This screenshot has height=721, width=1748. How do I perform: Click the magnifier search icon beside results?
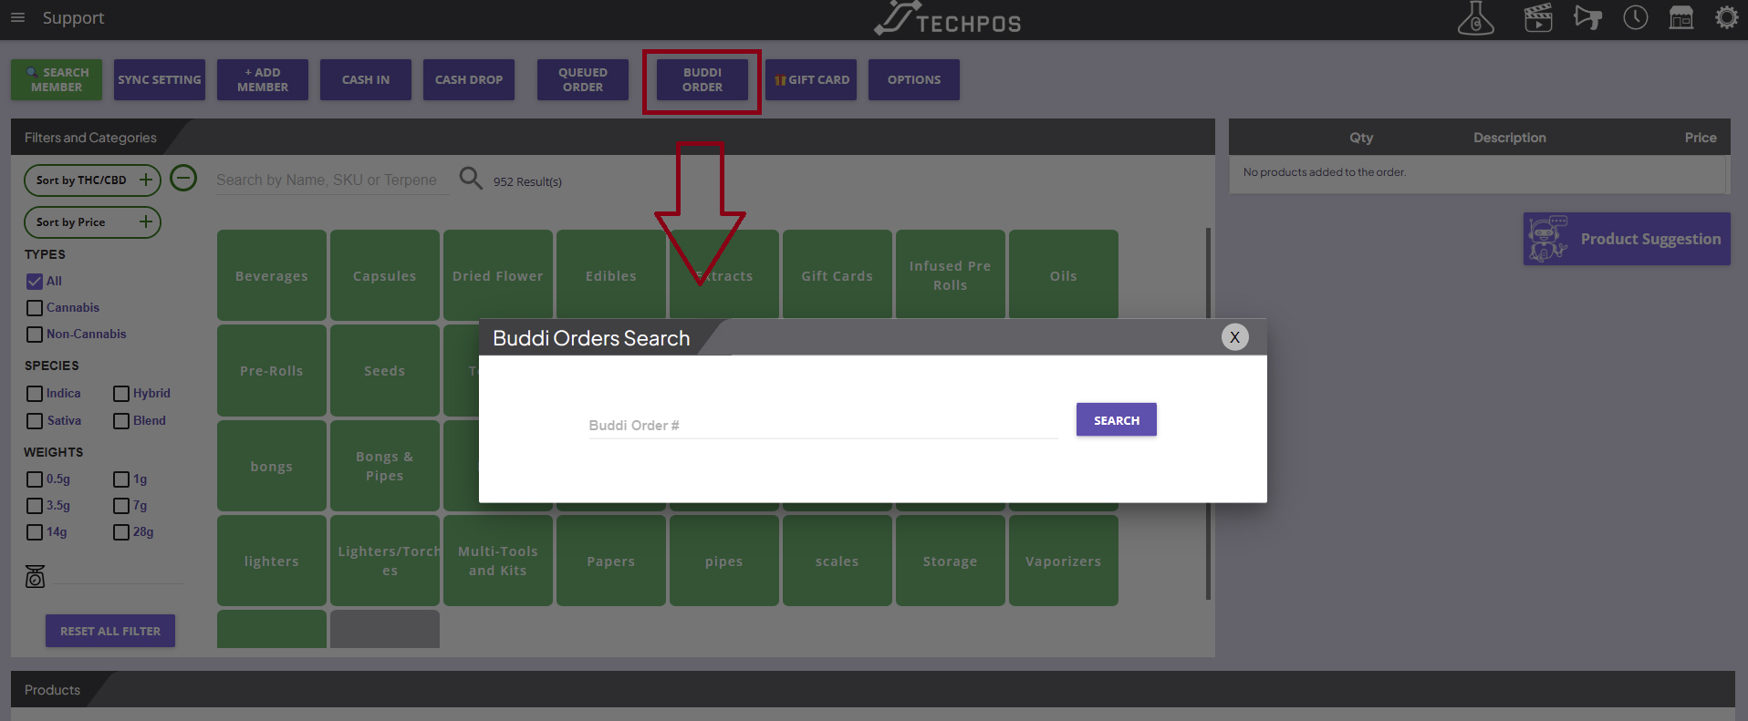coord(471,178)
